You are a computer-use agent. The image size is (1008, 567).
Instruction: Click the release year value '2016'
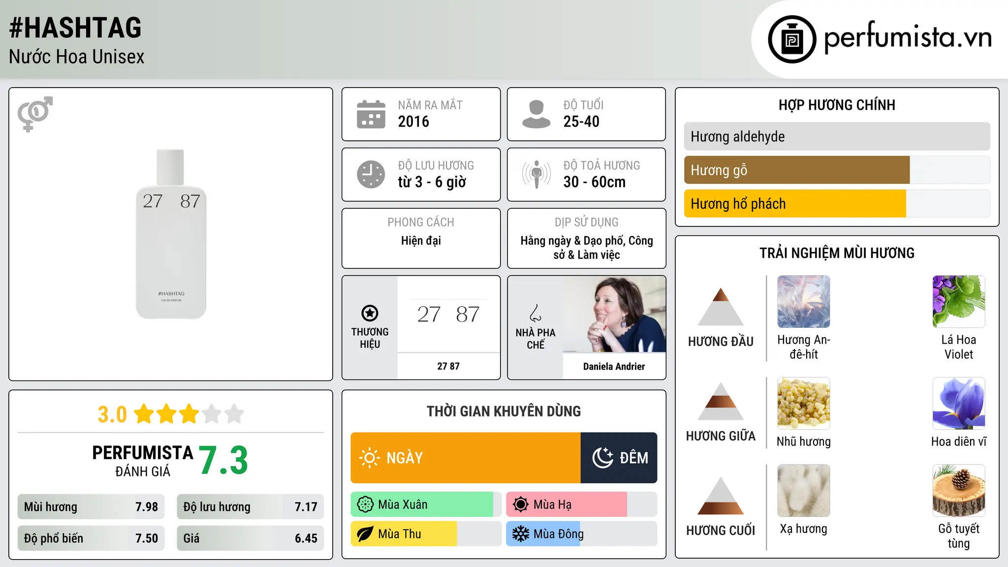[x=413, y=122]
